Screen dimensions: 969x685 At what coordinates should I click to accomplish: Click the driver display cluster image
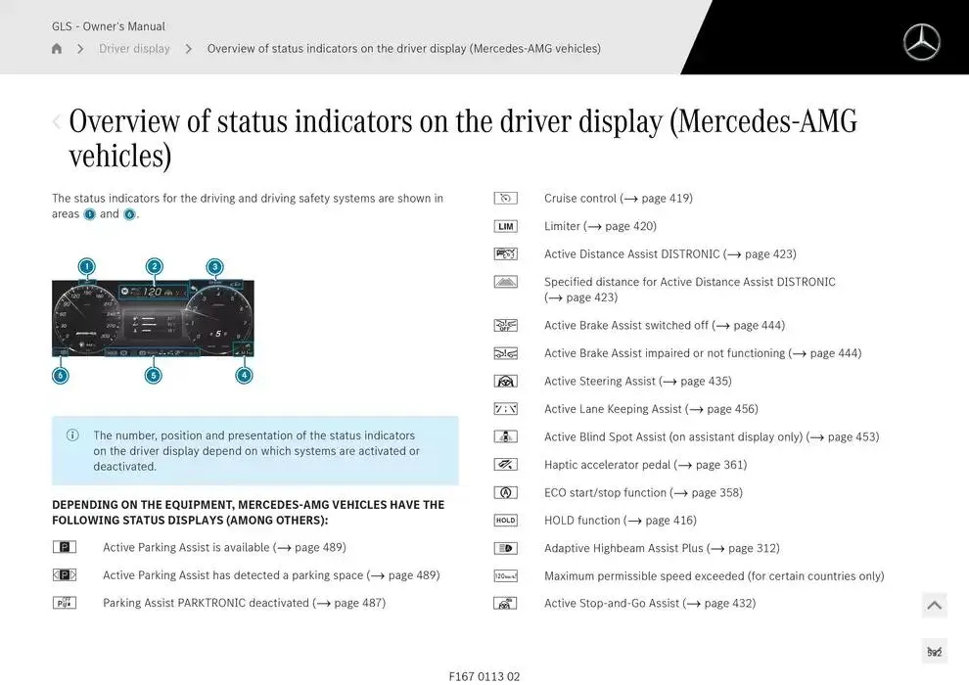tap(153, 318)
